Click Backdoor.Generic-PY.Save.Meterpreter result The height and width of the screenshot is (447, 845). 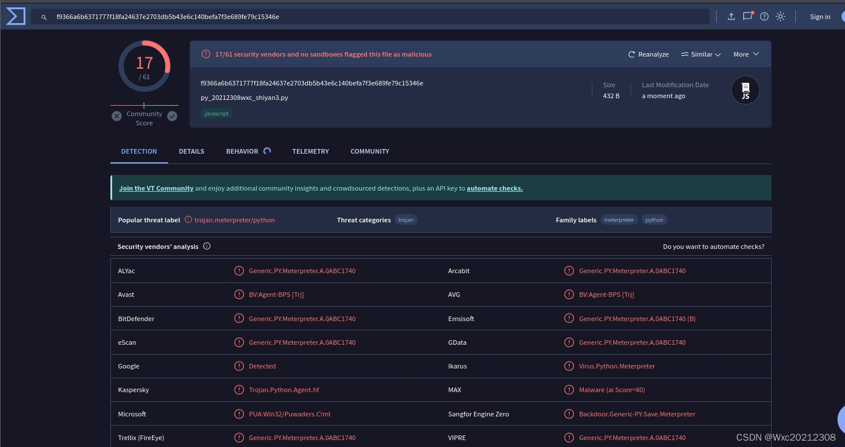tap(637, 414)
